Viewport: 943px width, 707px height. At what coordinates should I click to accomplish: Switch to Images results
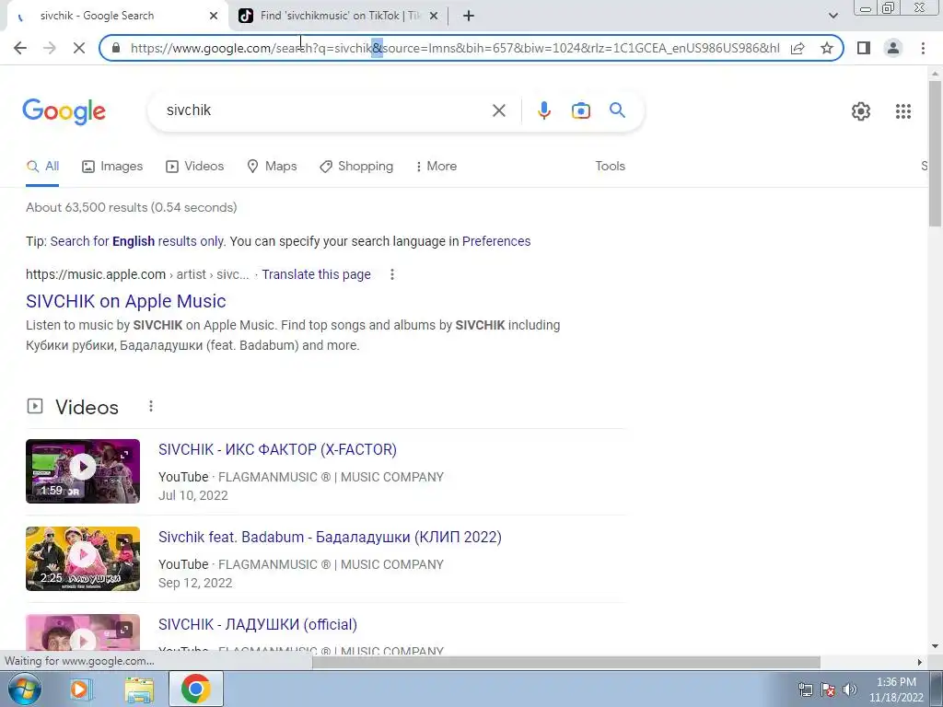point(111,167)
